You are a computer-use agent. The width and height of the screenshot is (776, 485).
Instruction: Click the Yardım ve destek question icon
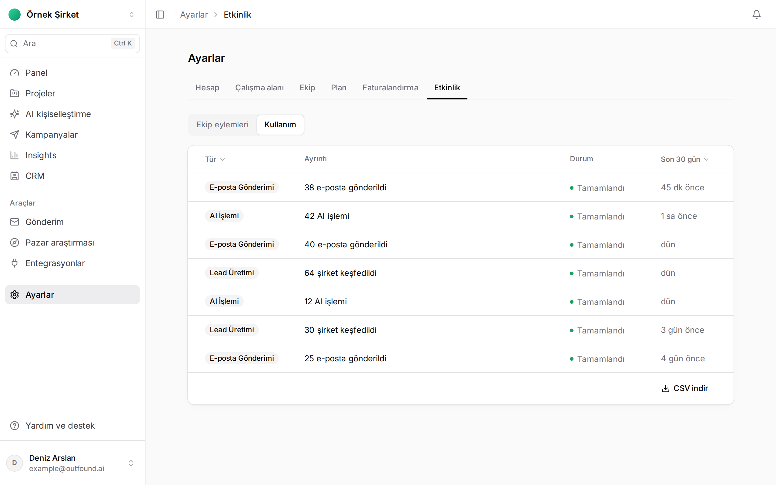click(15, 425)
